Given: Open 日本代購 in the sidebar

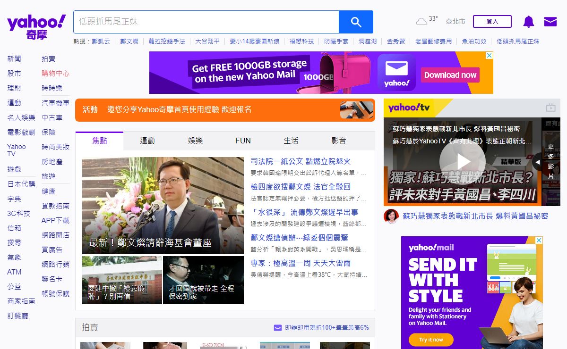Looking at the screenshot, I should point(21,184).
